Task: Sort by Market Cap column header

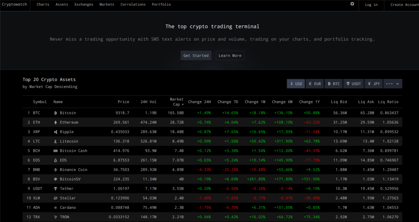Action: 177,102
